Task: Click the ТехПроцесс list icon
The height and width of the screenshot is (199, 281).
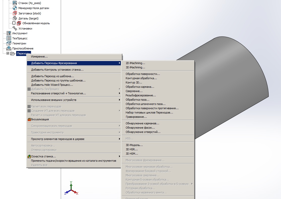Action: click(x=9, y=38)
